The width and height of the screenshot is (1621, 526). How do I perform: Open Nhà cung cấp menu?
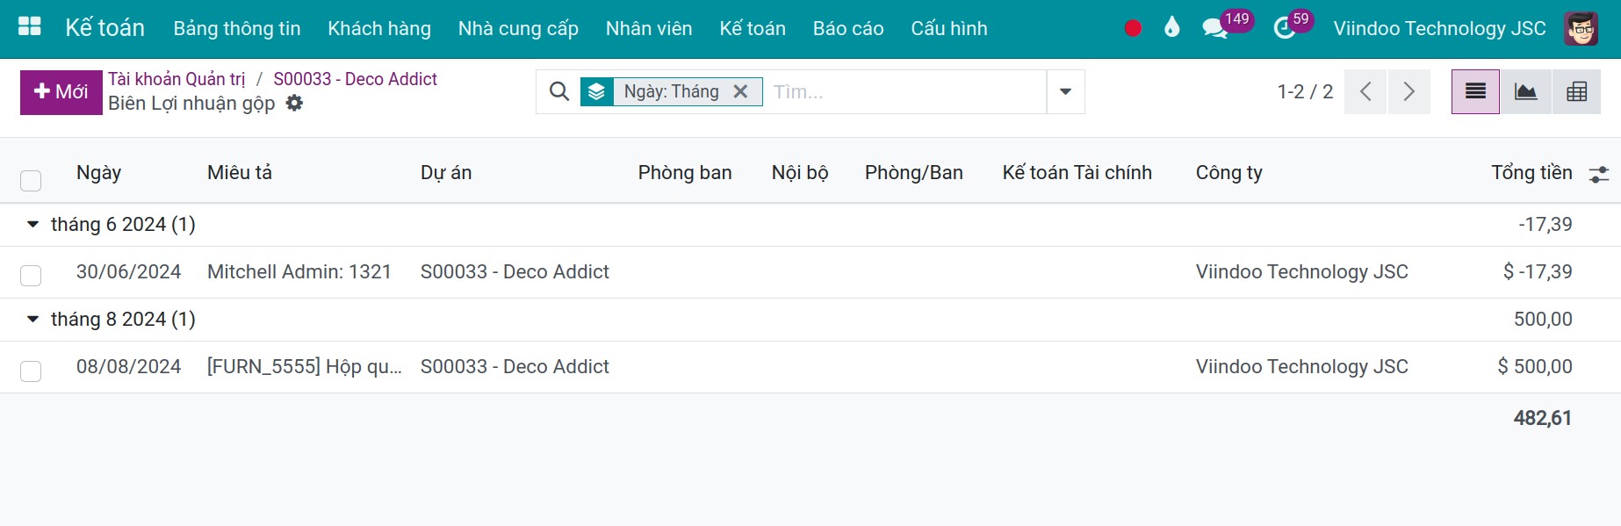click(x=518, y=28)
